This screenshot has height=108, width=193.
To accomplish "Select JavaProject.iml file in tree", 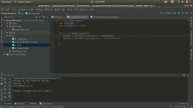I will (x=19, y=51).
